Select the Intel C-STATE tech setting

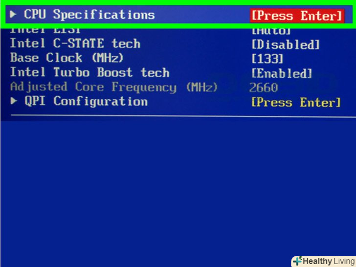pyautogui.click(x=75, y=43)
